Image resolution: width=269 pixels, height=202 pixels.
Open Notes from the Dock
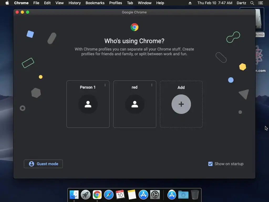[132, 195]
